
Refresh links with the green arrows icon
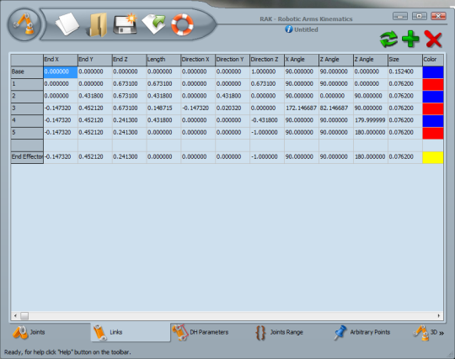388,39
